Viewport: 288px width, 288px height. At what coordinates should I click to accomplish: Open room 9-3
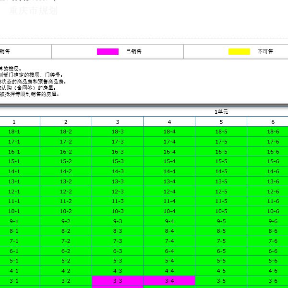click(118, 221)
